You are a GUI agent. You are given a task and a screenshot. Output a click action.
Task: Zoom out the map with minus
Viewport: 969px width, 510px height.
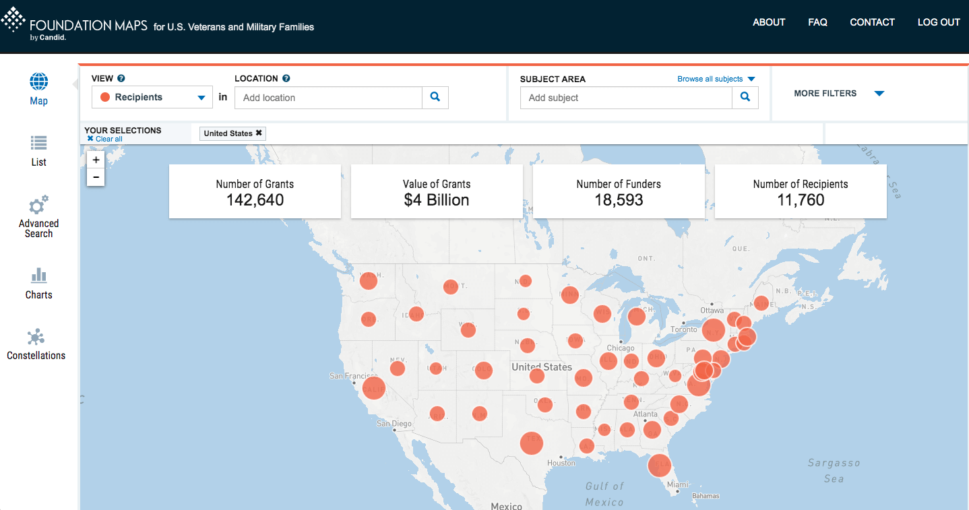pyautogui.click(x=96, y=177)
